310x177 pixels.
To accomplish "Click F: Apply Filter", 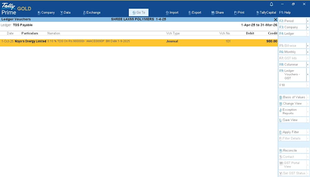I will tap(292, 132).
